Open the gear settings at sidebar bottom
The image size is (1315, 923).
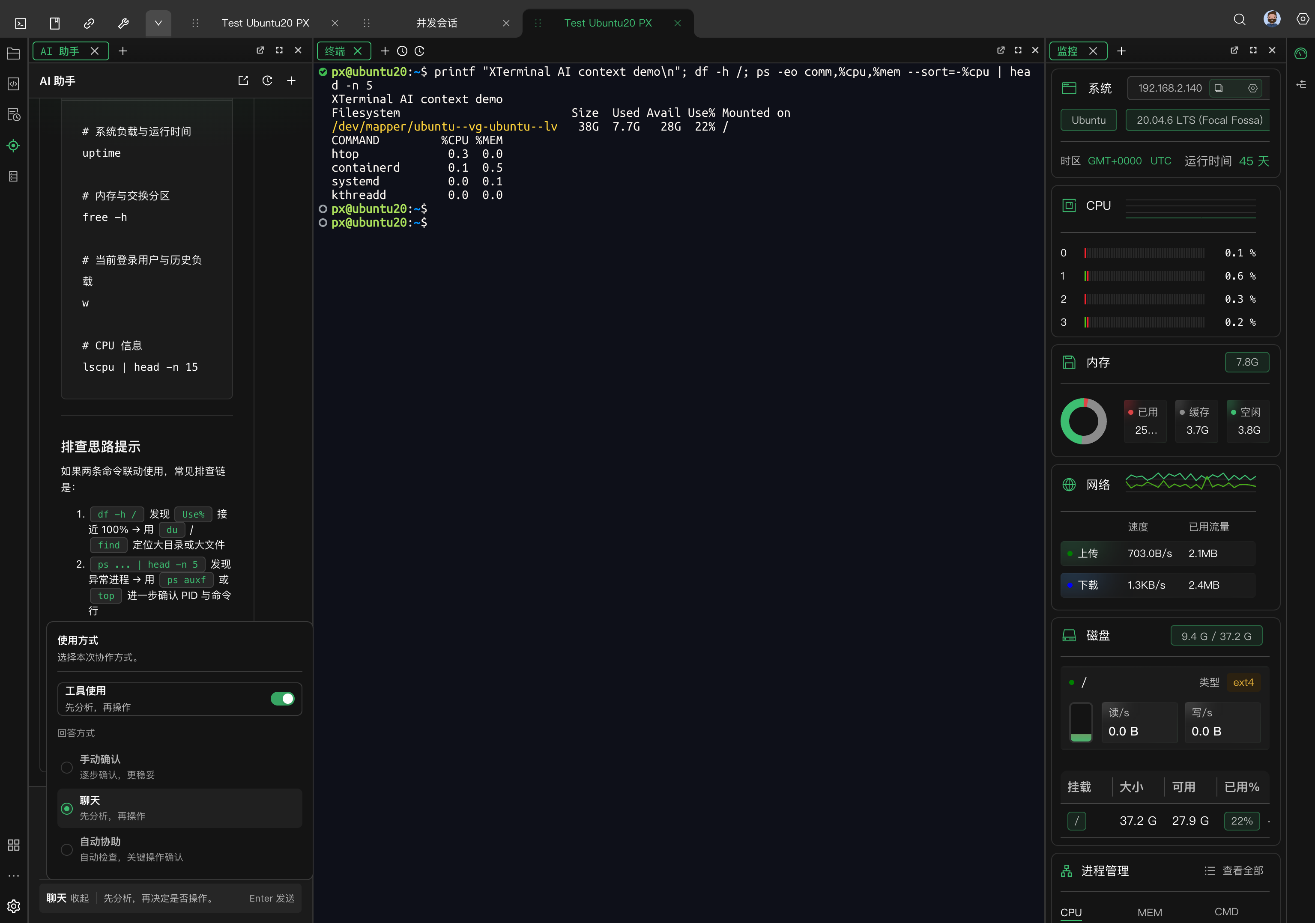coord(14,906)
